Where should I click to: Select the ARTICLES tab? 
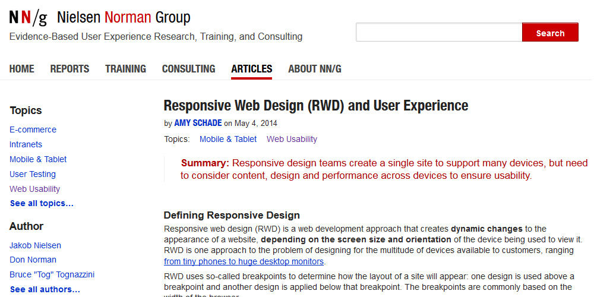[x=251, y=69]
